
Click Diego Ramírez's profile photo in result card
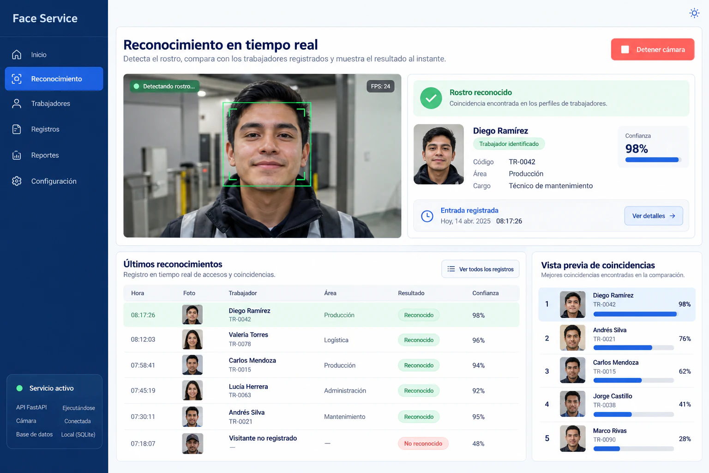pos(439,154)
